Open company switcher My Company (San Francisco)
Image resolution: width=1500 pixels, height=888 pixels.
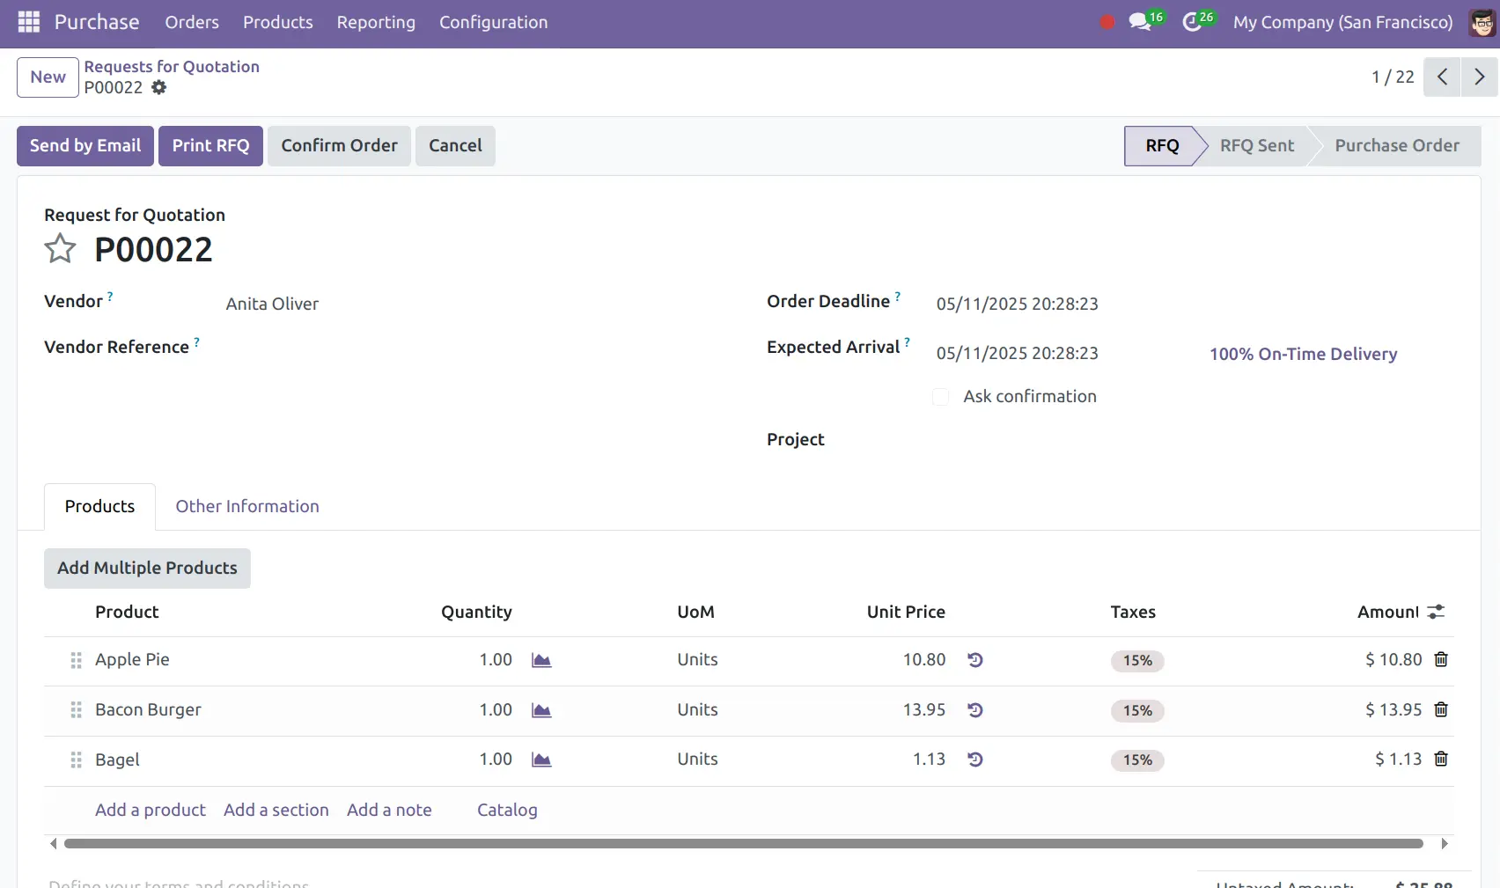pos(1342,22)
